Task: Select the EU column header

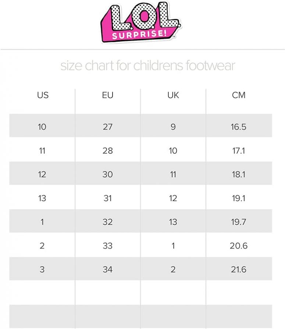Action: (x=108, y=95)
